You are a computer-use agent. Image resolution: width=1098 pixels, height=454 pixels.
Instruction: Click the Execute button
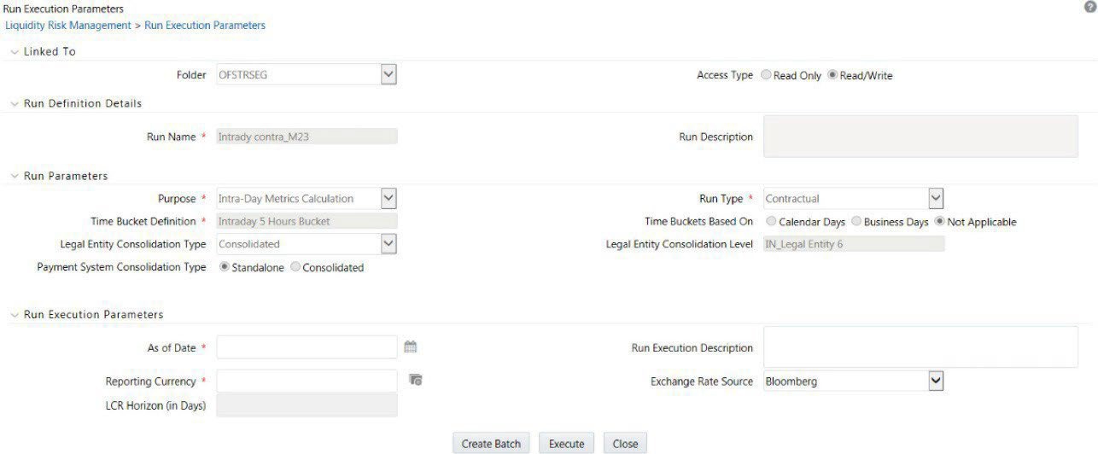566,444
